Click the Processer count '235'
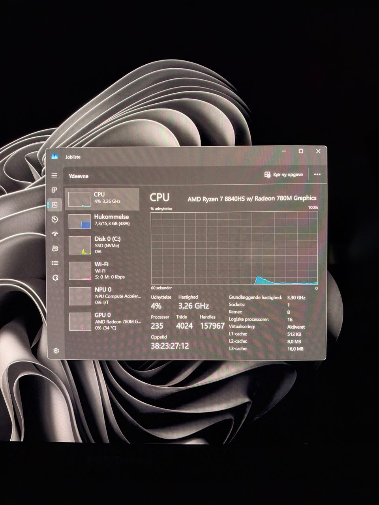 157,326
